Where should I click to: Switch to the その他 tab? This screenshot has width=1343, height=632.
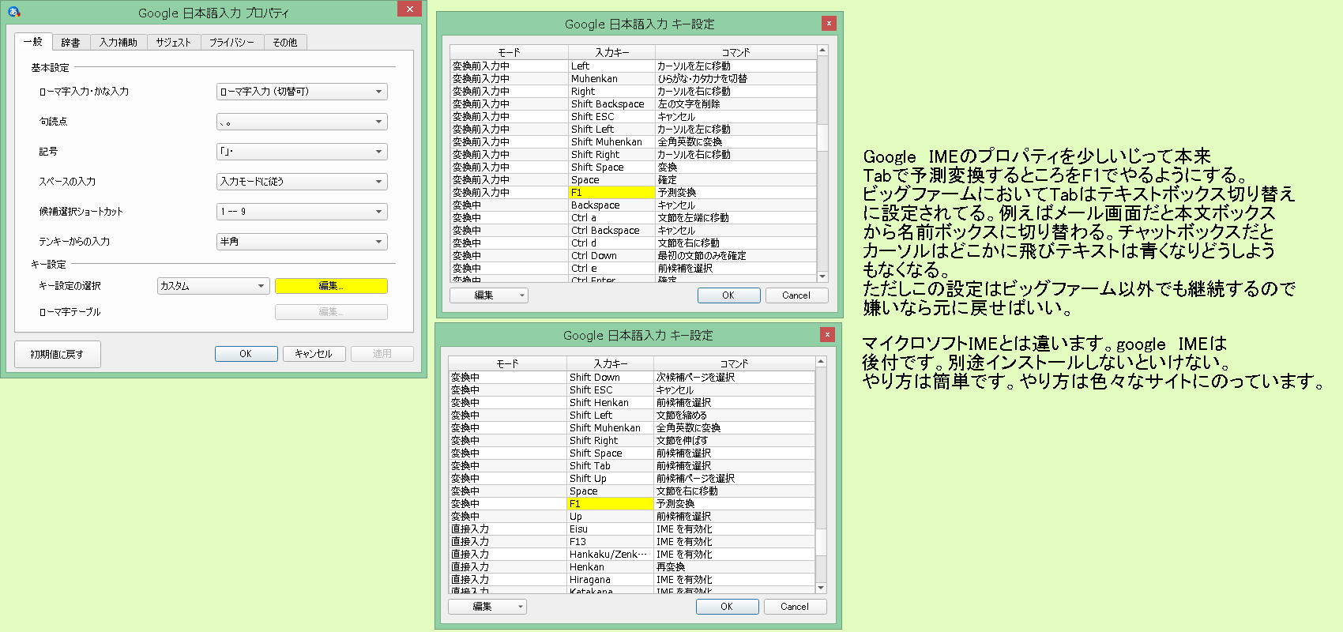[285, 43]
